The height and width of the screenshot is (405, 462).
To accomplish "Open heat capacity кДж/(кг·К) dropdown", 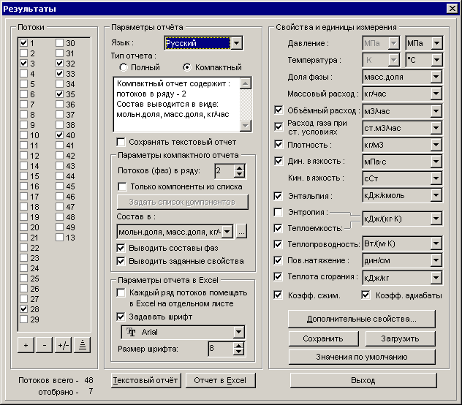I will tap(436, 219).
